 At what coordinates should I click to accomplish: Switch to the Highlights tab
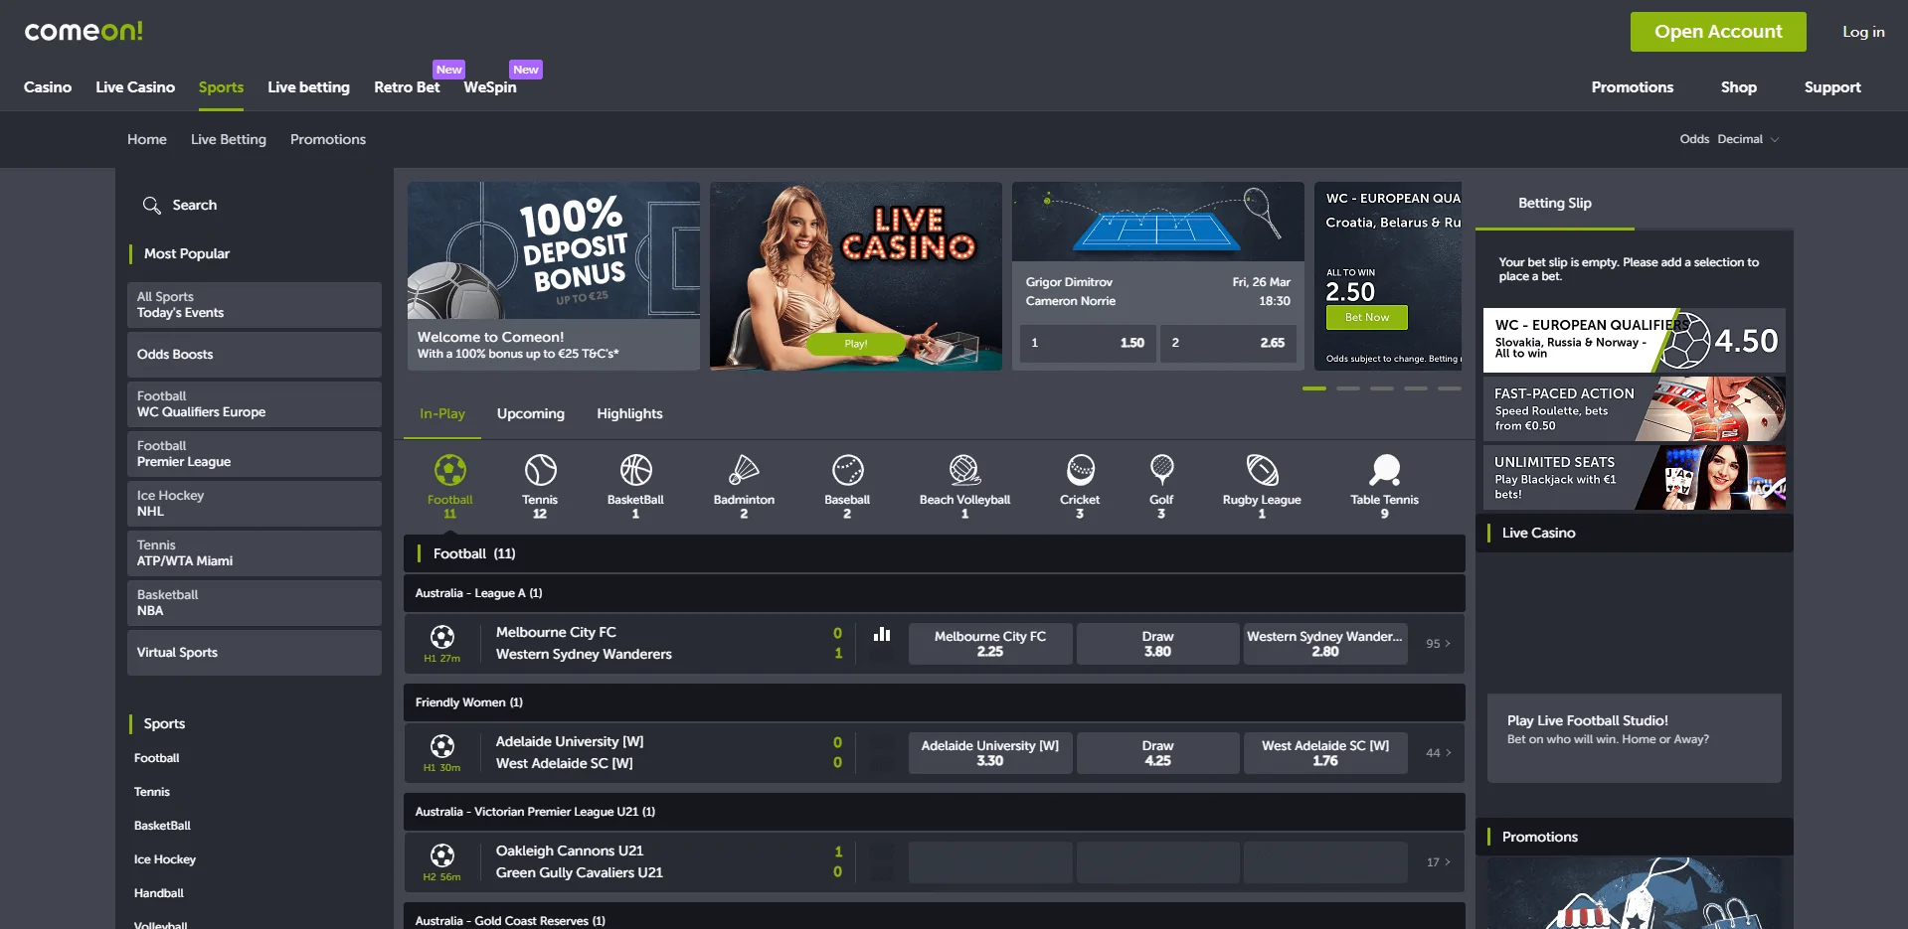tap(629, 414)
